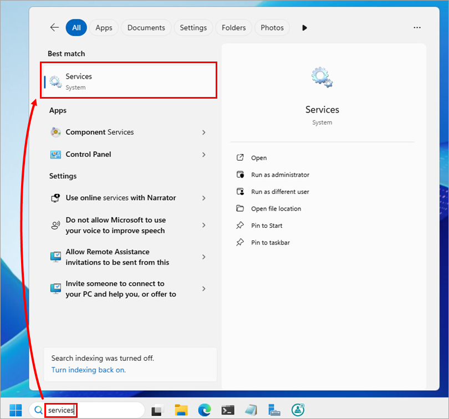Show more search filter tabs
Screen dimensions: 449x419
[x=304, y=28]
